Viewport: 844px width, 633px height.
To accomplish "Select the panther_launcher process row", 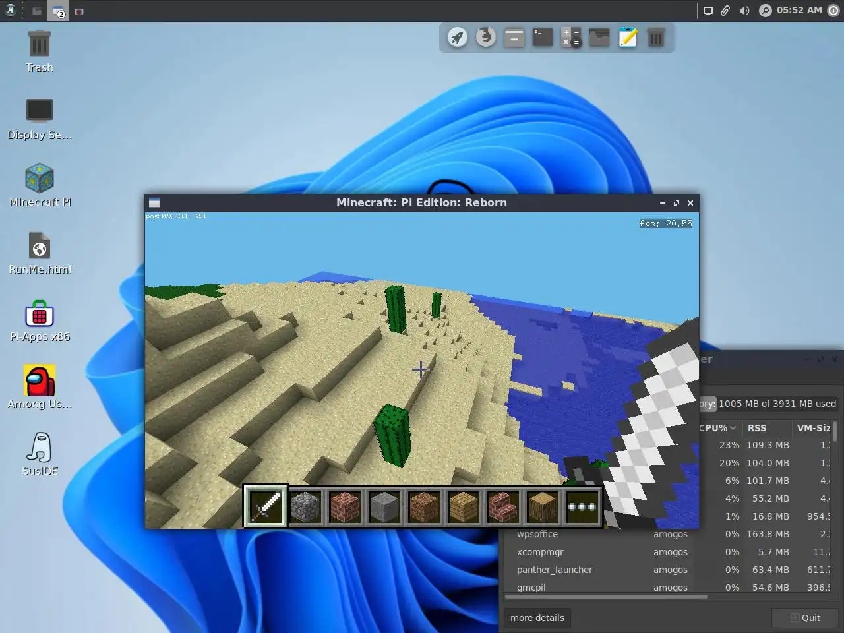I will [x=666, y=570].
